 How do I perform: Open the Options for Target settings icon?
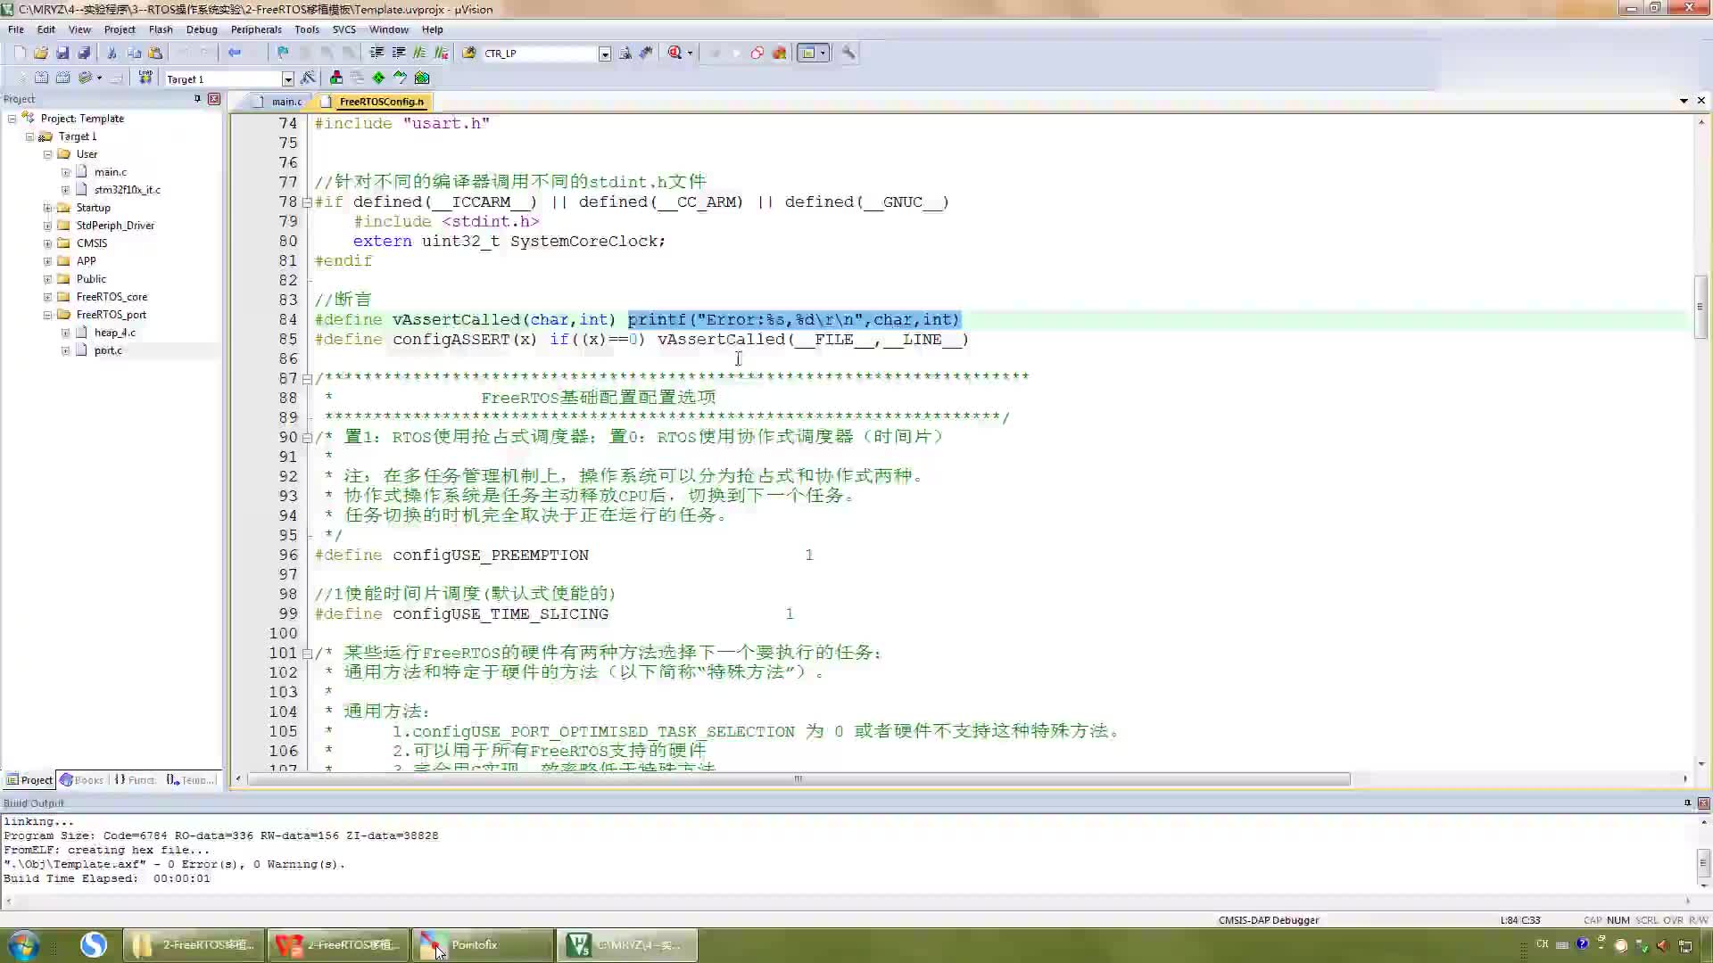307,78
